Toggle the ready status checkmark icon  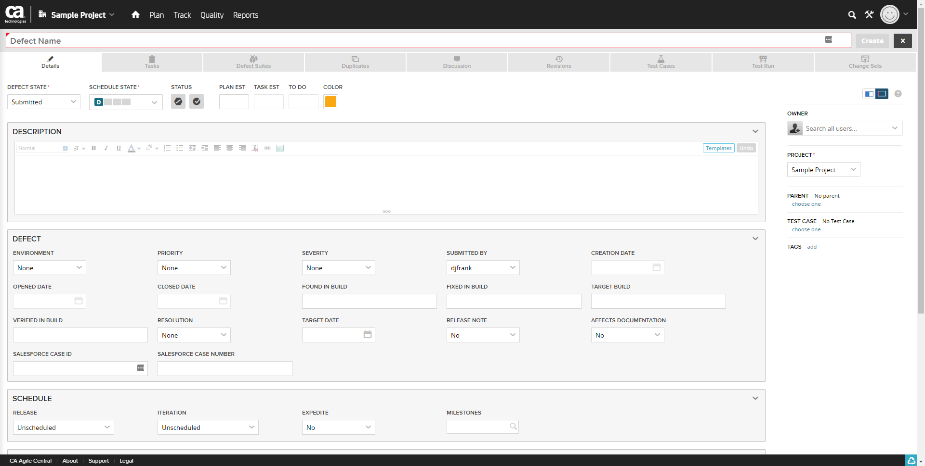tap(197, 101)
